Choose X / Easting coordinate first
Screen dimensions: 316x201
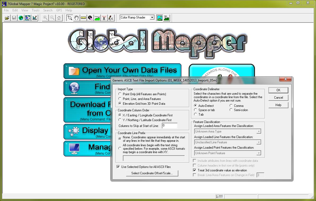coord(120,115)
